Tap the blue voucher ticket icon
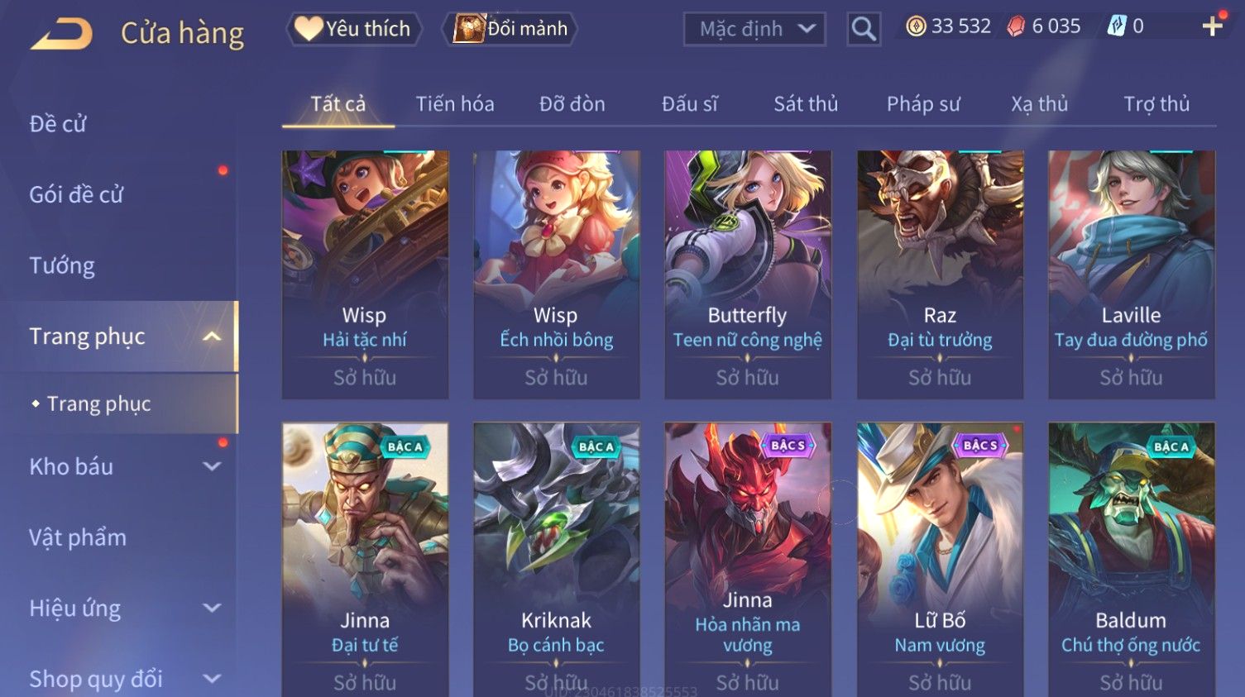Screen dimensions: 1245x697 click(x=1117, y=26)
